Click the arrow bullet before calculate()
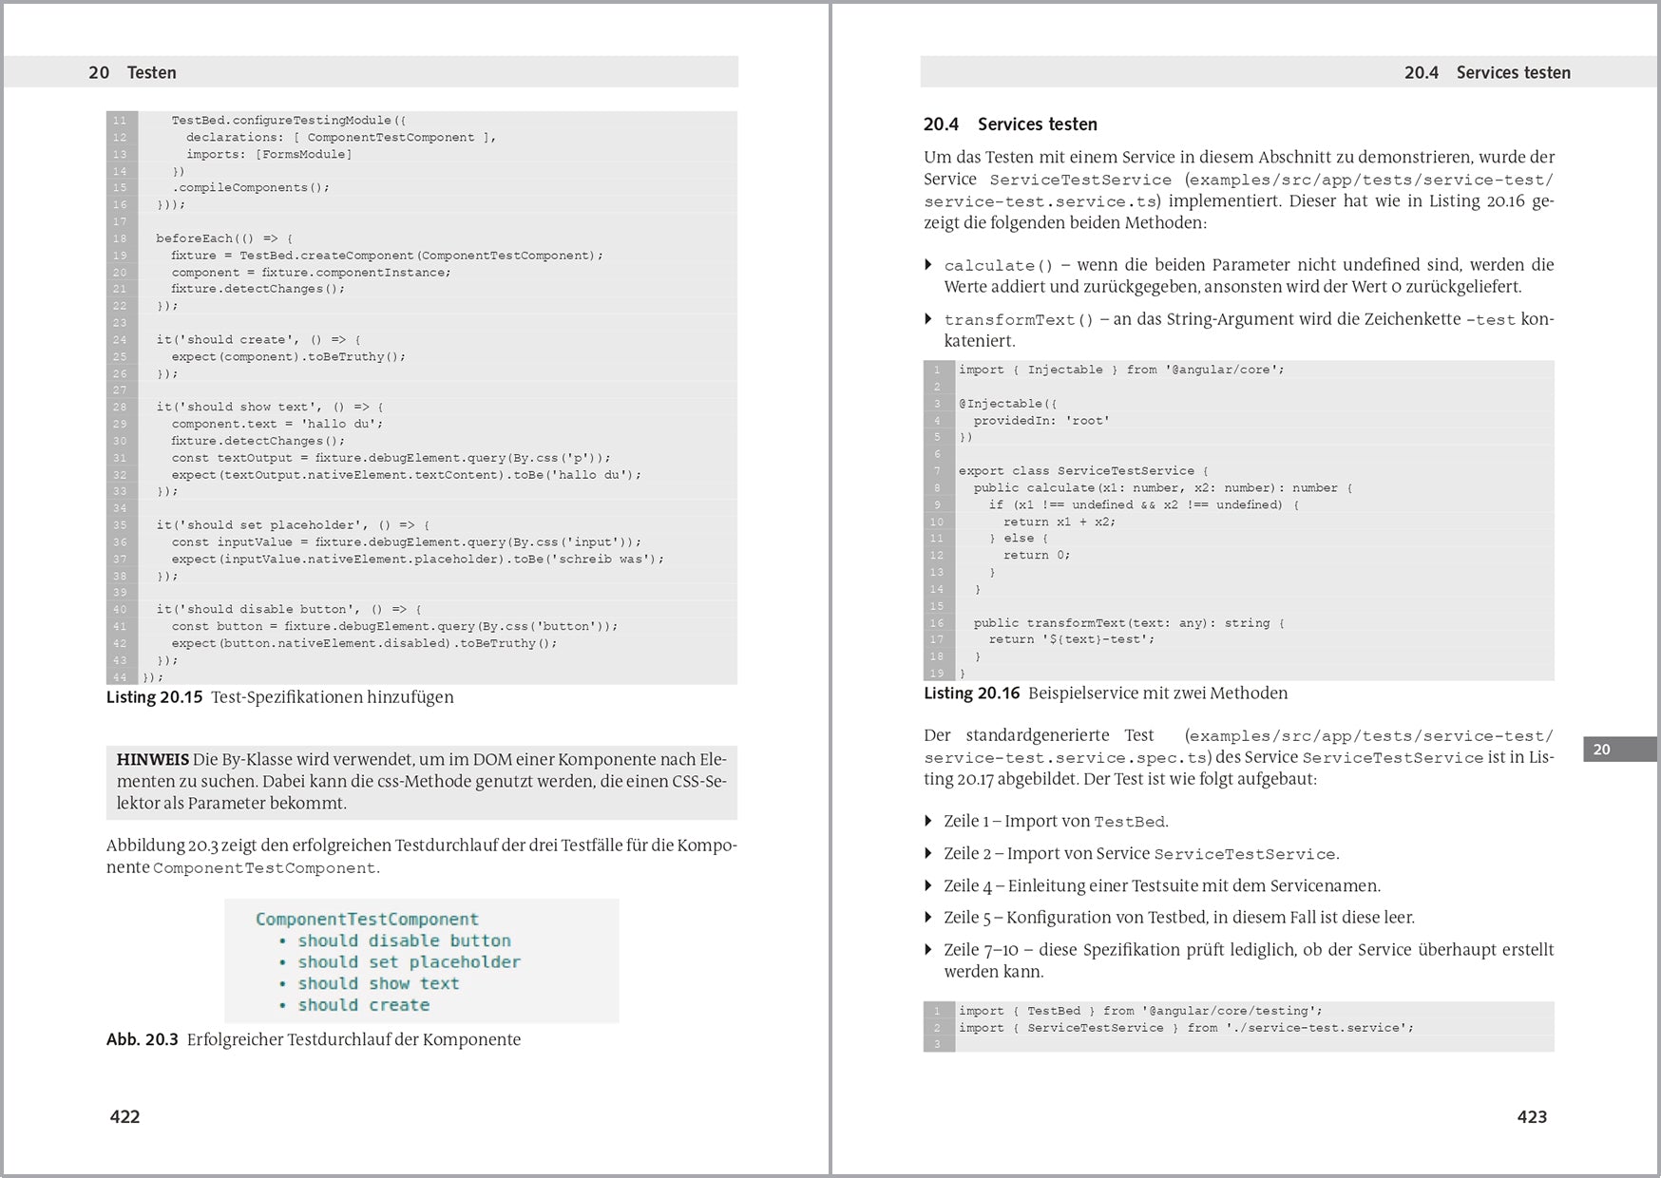Viewport: 1661px width, 1178px height. pos(928,265)
